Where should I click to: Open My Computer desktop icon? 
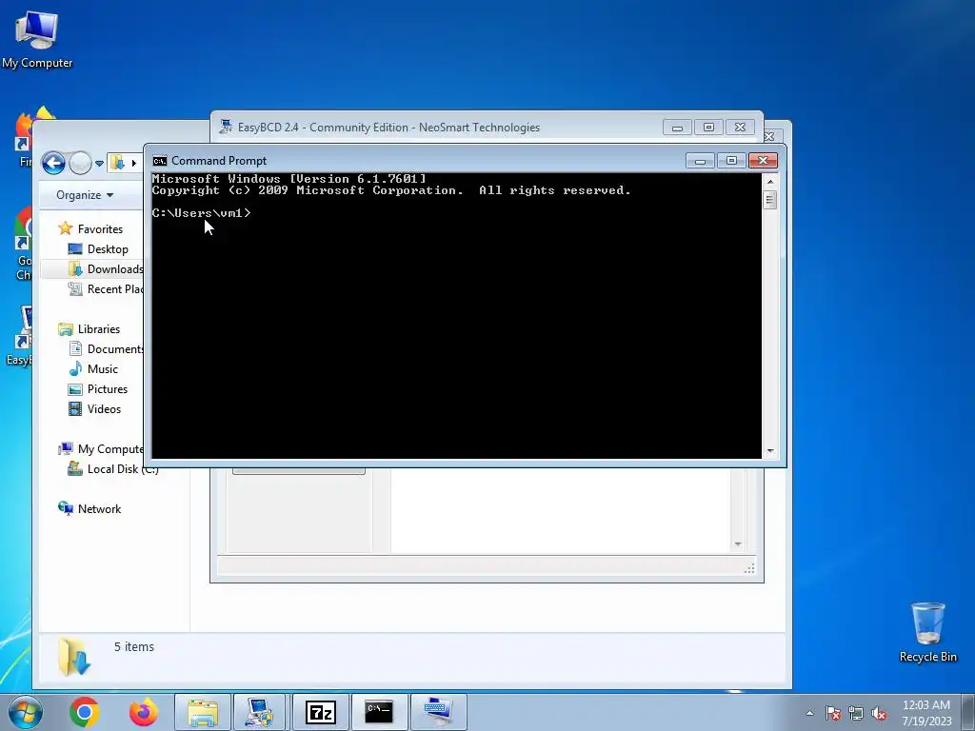pos(37,39)
